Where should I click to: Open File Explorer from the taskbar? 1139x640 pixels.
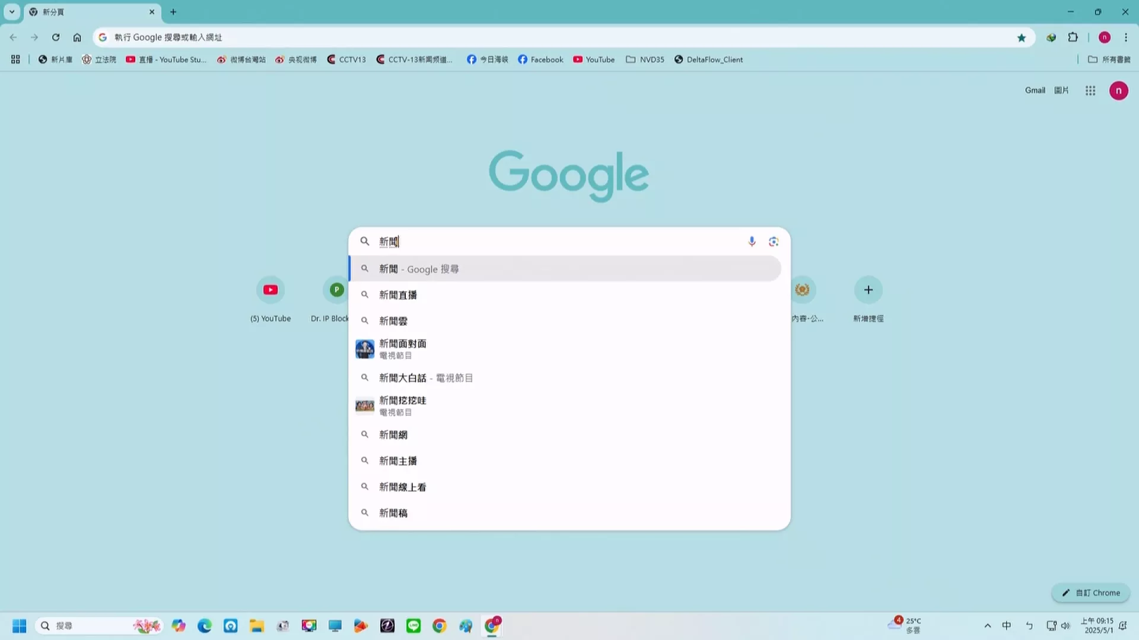coord(256,626)
